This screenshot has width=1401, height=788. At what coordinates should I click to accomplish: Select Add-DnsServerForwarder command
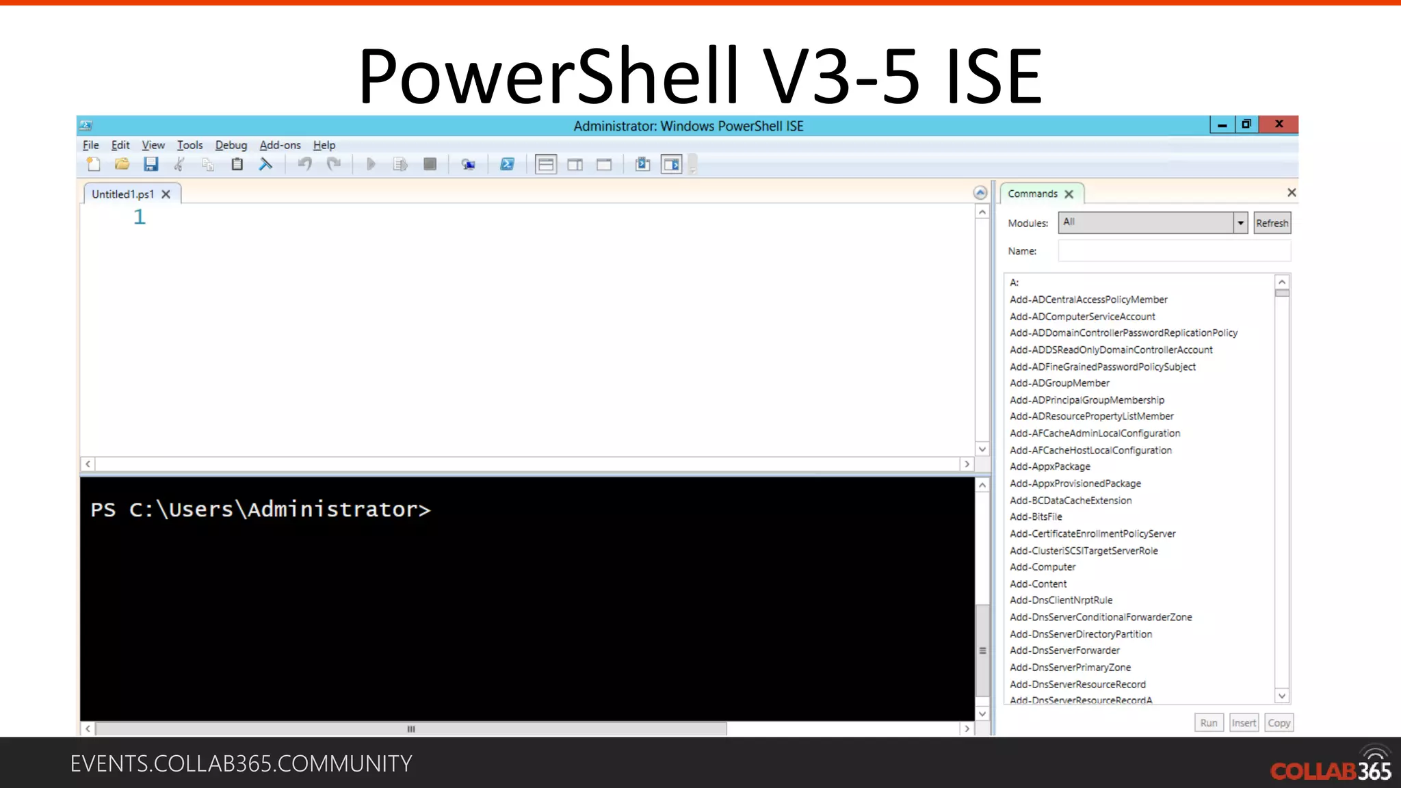coord(1064,651)
